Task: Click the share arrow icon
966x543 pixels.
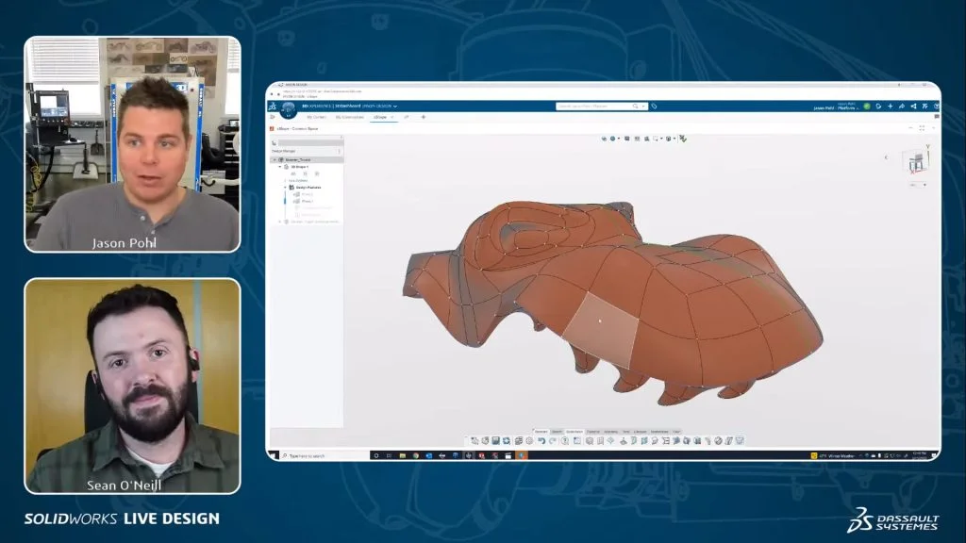Action: click(902, 107)
